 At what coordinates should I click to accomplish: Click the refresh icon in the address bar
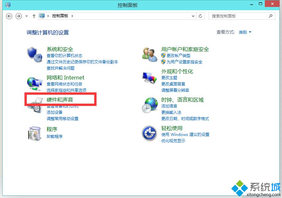tap(200, 16)
